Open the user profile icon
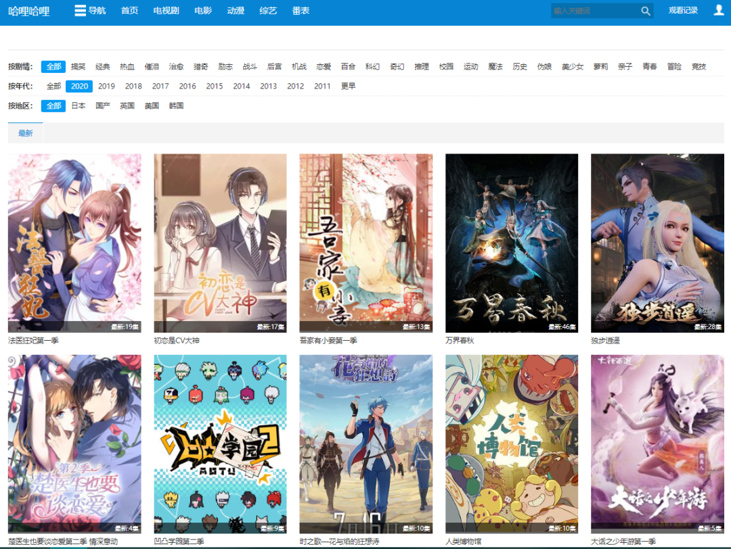 (x=719, y=10)
